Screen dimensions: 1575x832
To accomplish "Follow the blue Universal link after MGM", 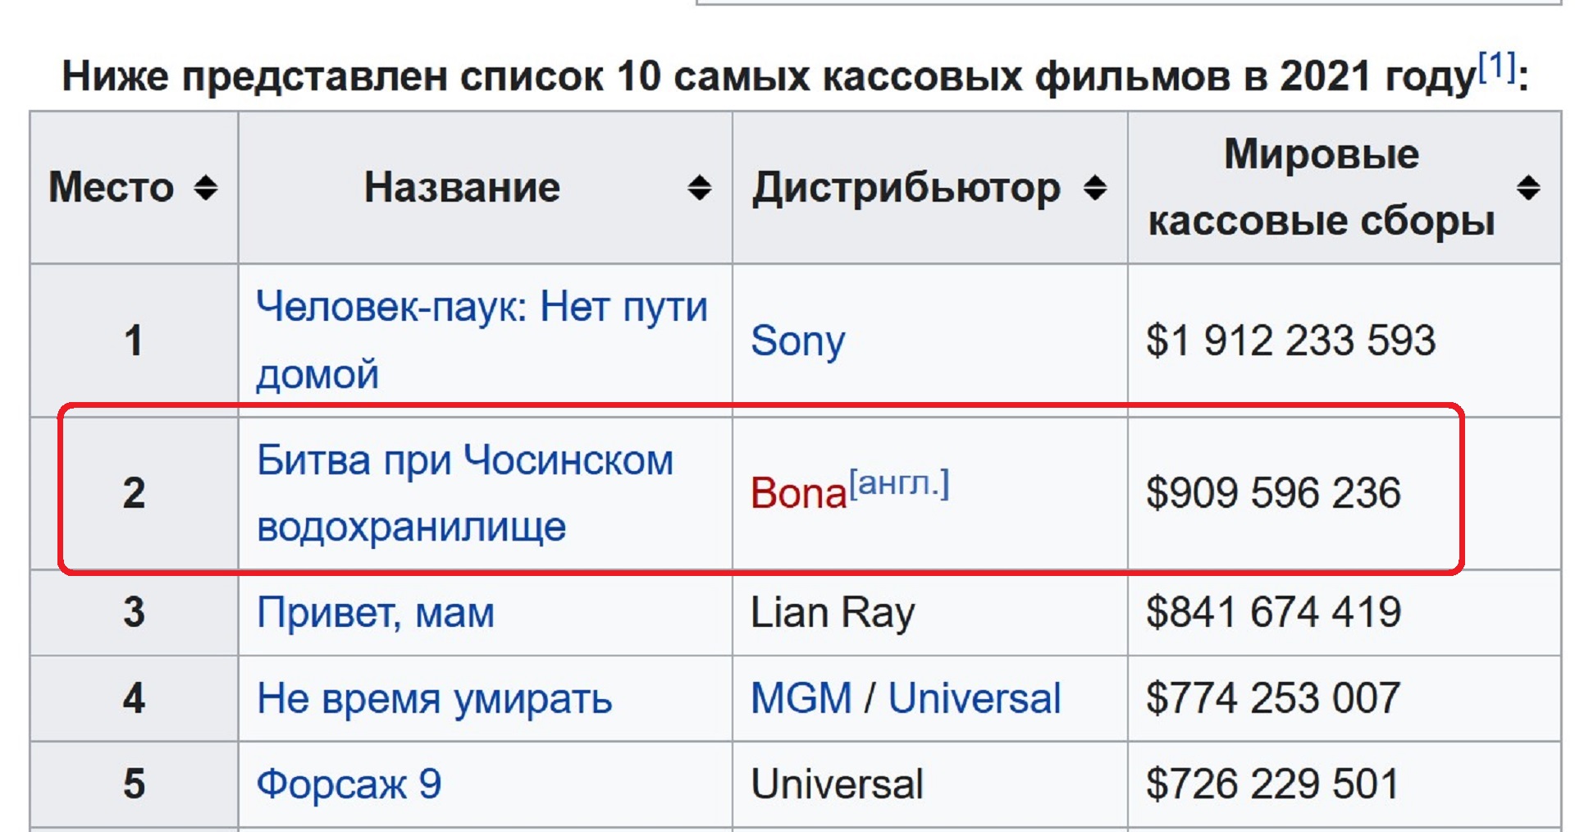I will tap(975, 699).
